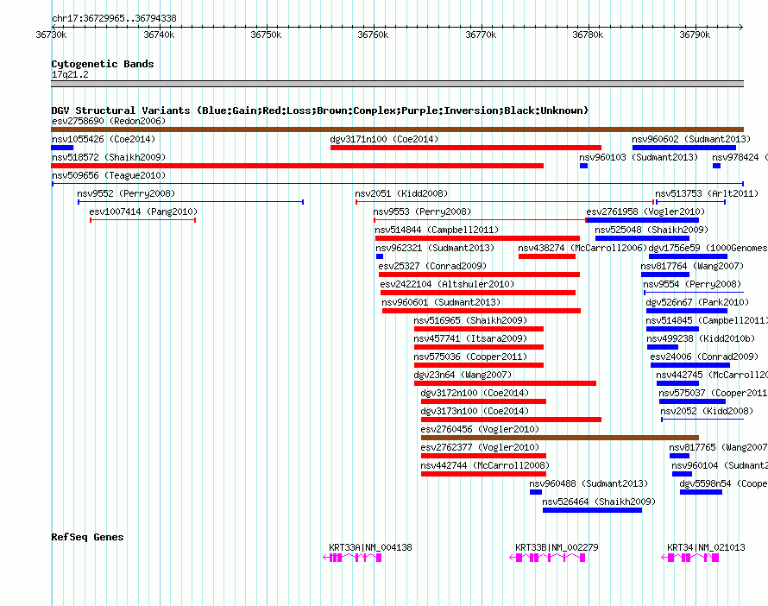768x606 pixels.
Task: Click the nsv575037 Cooper variant label
Action: pyautogui.click(x=713, y=393)
